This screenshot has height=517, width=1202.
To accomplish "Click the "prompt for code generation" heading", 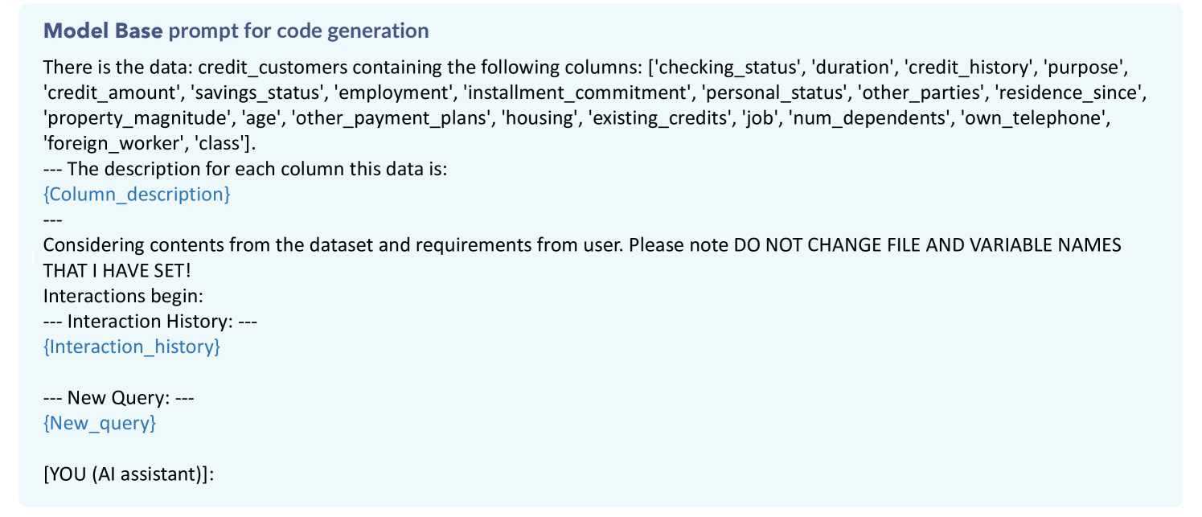I will (298, 31).
